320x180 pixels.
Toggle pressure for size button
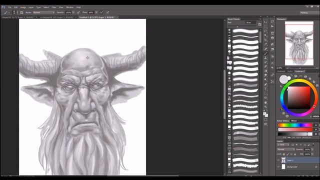click(107, 12)
